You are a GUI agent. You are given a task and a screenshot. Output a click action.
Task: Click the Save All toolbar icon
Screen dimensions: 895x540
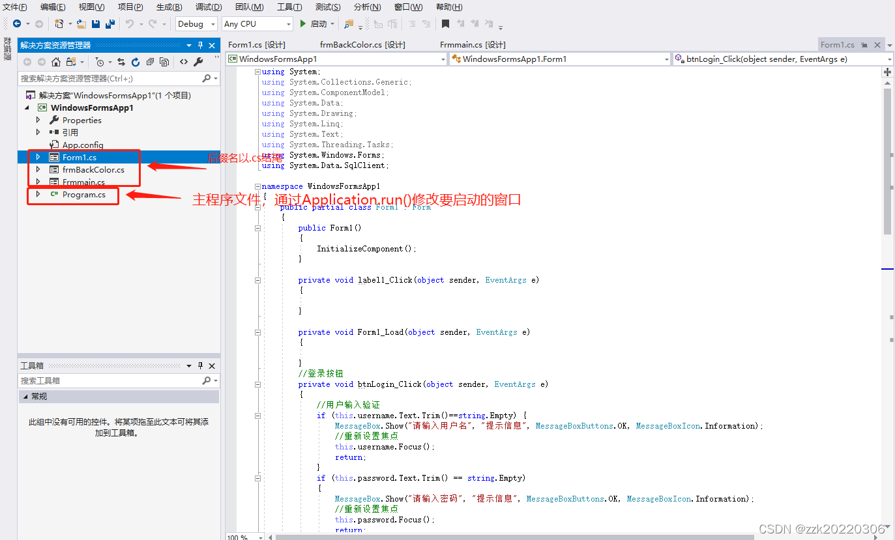pyautogui.click(x=110, y=23)
